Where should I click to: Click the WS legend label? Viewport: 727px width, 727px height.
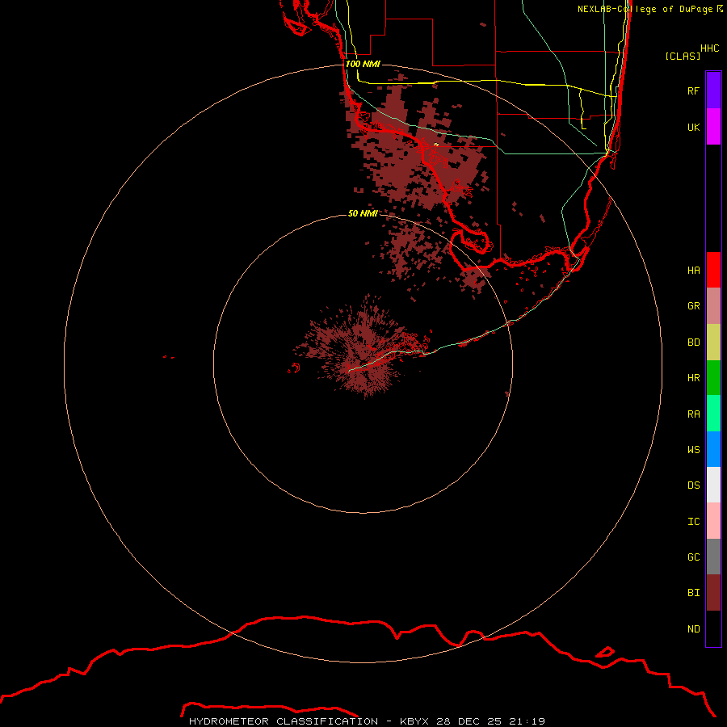pos(693,449)
